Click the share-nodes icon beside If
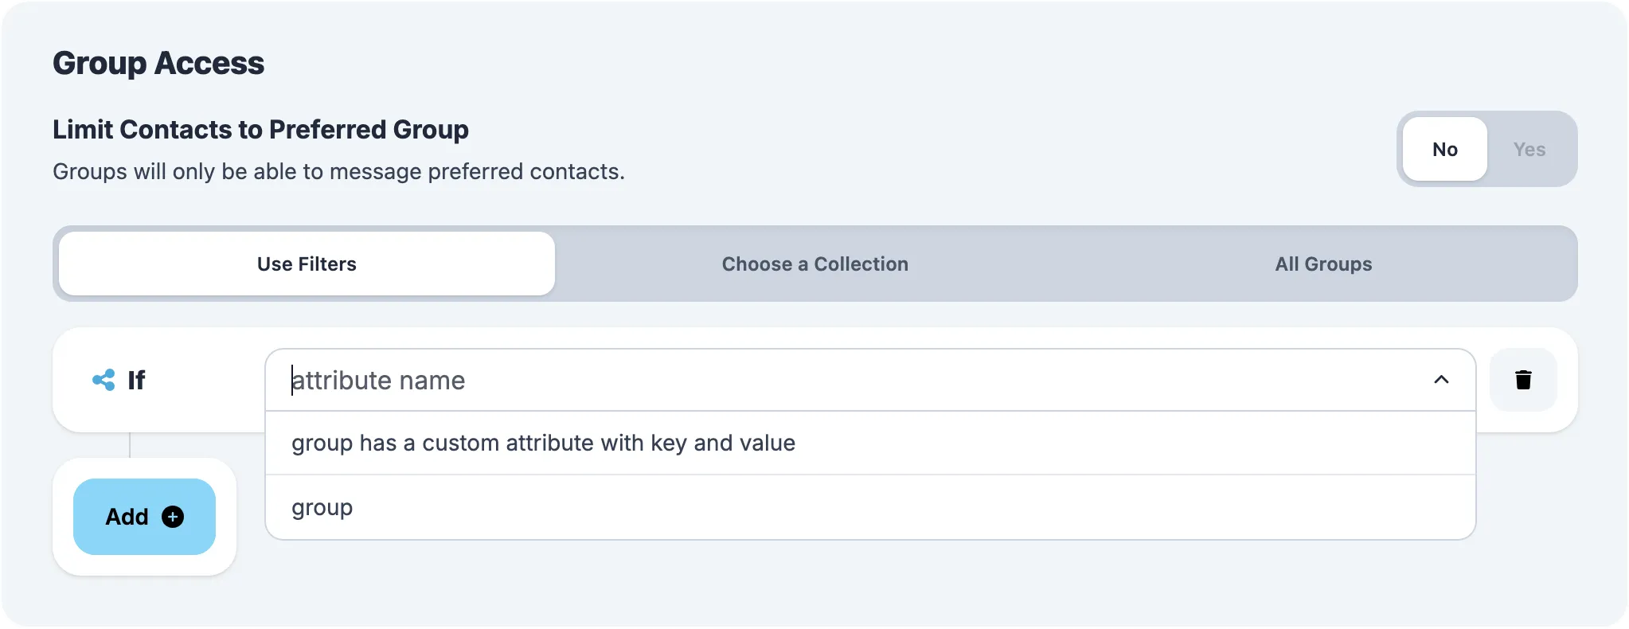Screen dimensions: 1629x629 coord(104,380)
